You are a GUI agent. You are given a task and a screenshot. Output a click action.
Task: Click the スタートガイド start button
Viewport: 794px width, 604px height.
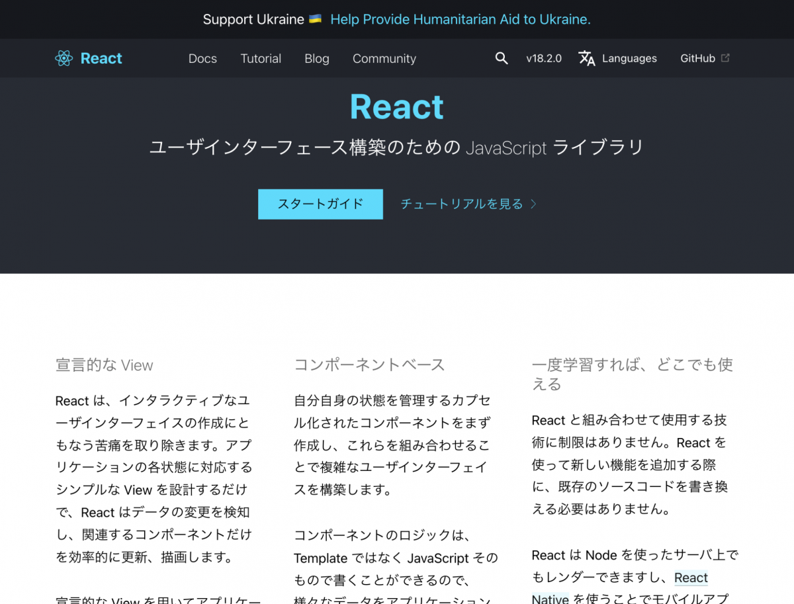coord(320,204)
